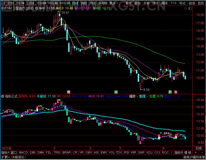Select the WR indicator
Viewport: 206px width, 160px height.
[x=133, y=152]
